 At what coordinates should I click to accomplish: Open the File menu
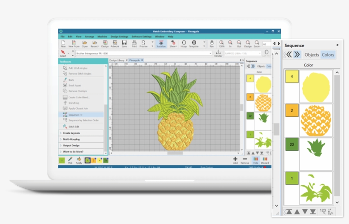tap(63, 37)
